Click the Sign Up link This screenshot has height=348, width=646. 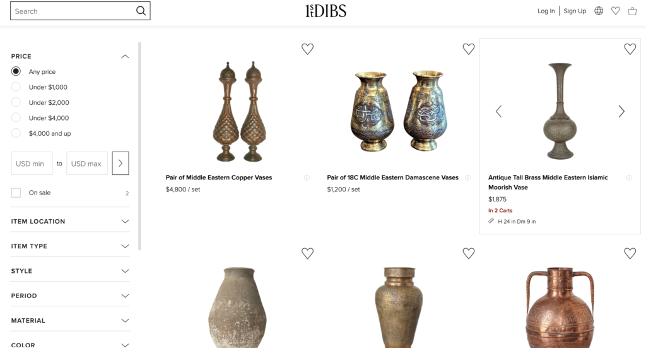tap(575, 11)
